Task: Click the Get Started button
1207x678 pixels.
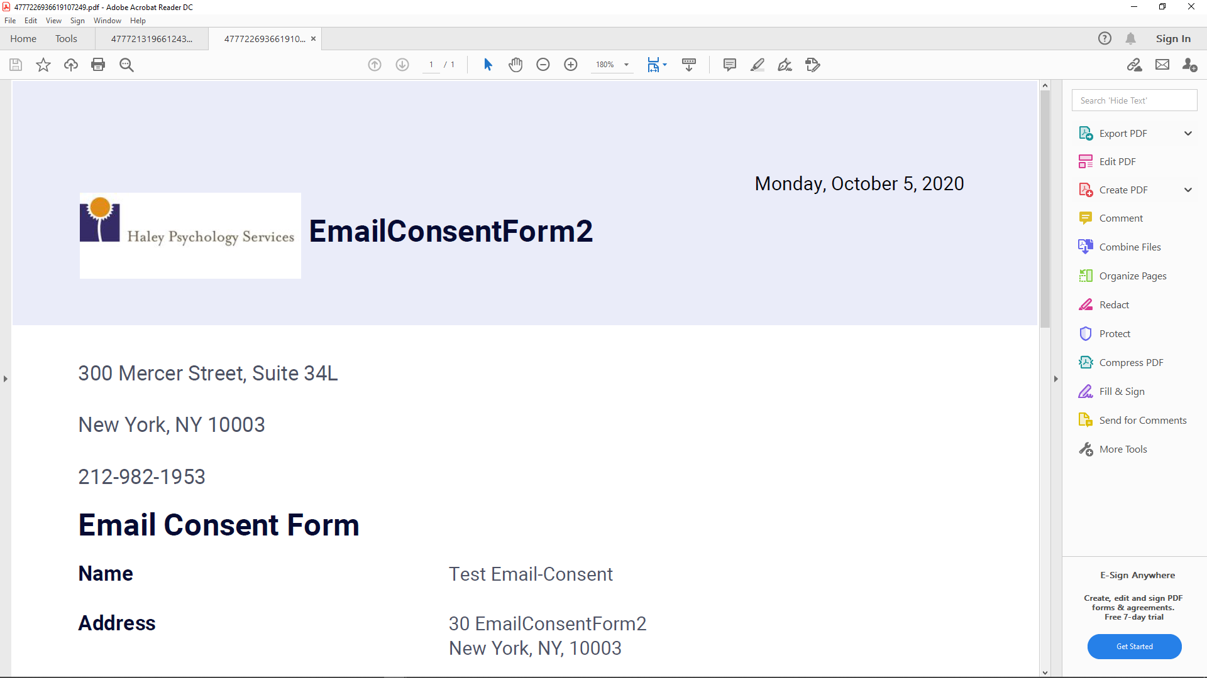Action: coord(1135,647)
